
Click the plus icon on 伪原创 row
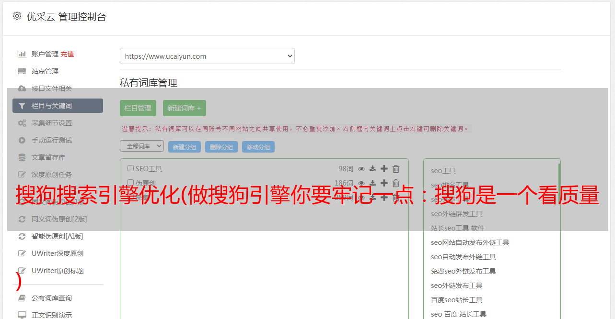384,183
